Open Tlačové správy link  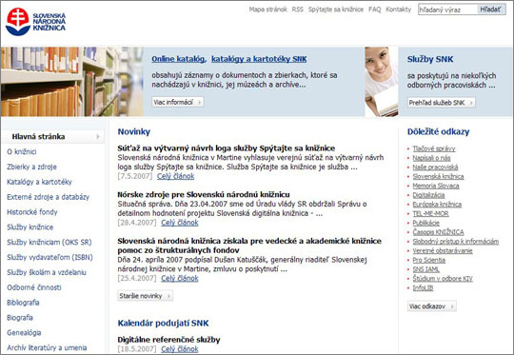434,148
